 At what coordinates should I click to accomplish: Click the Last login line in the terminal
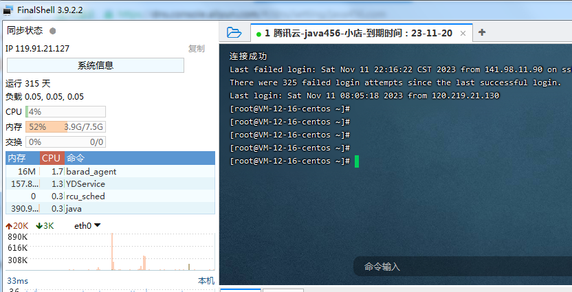[x=364, y=96]
